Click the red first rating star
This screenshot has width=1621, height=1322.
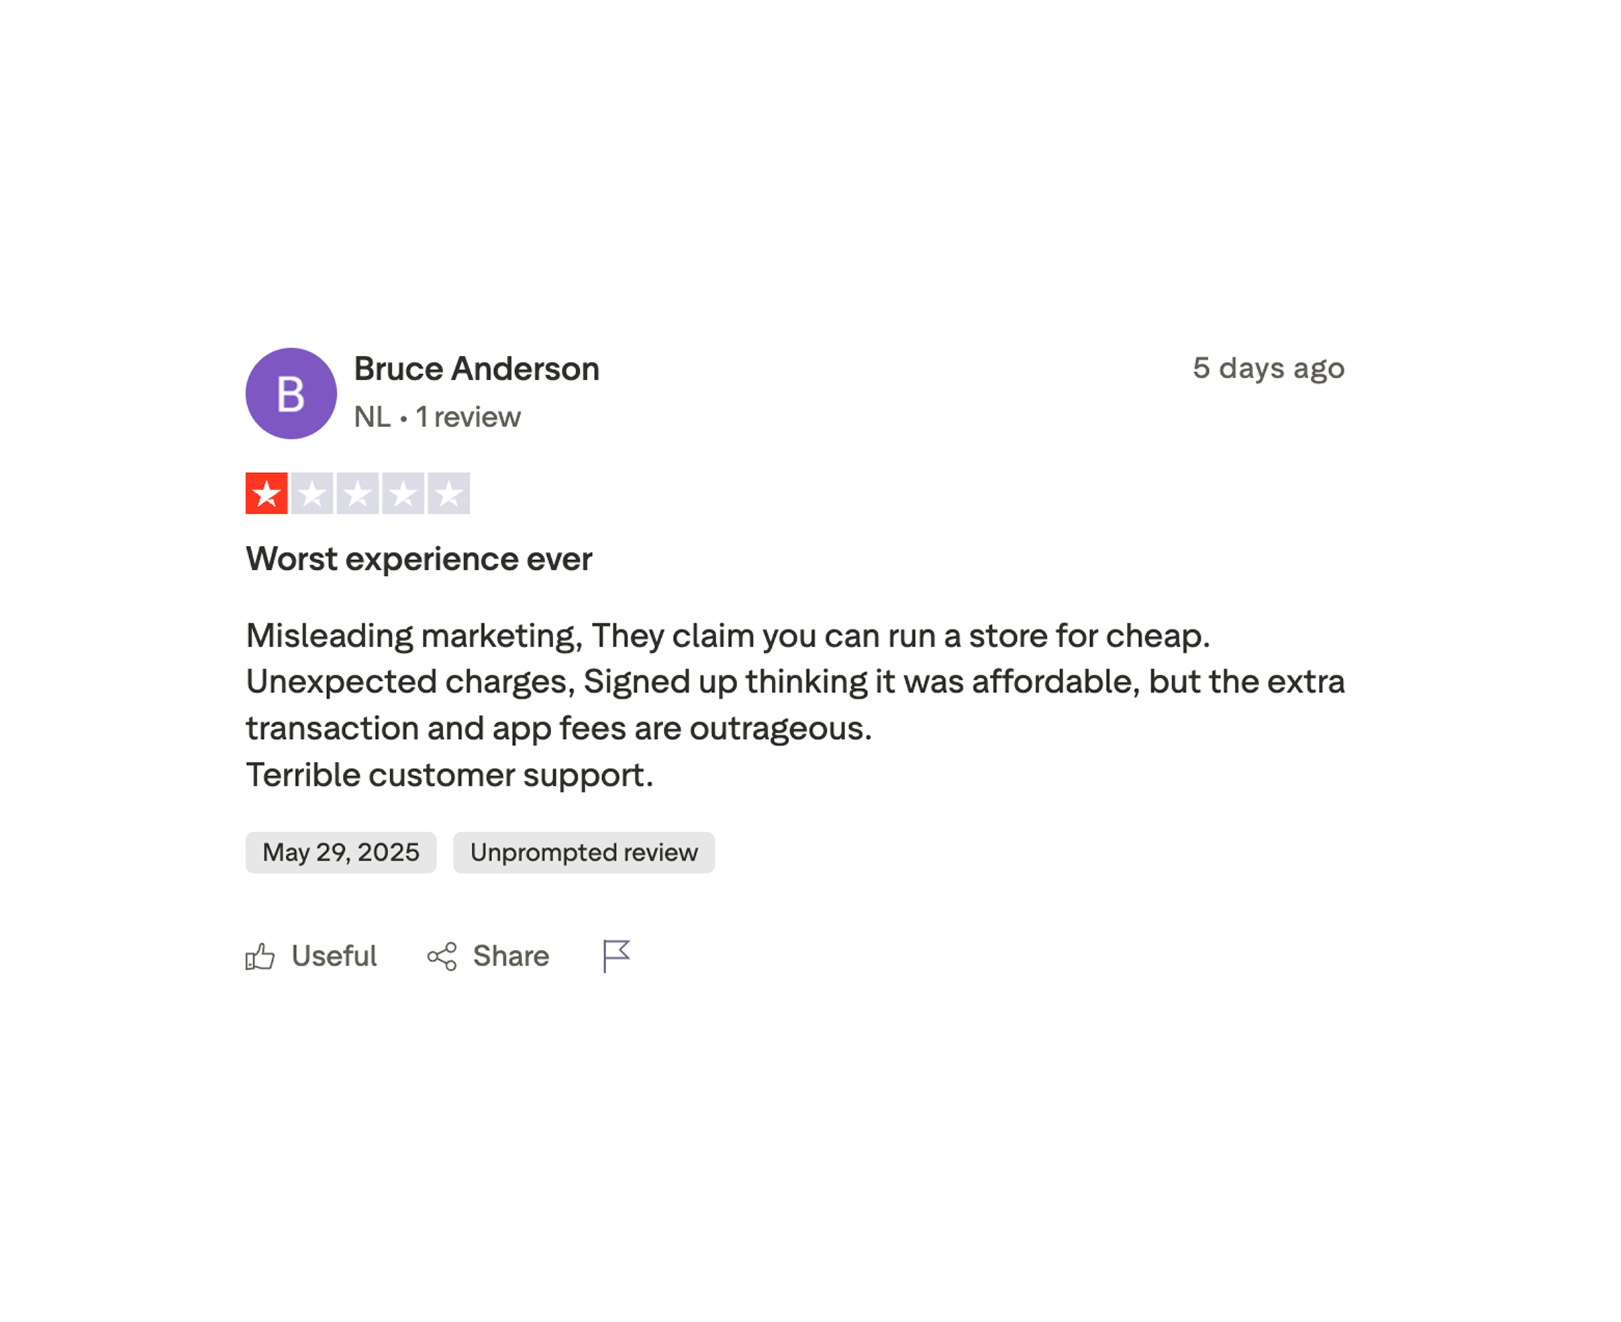click(x=267, y=494)
